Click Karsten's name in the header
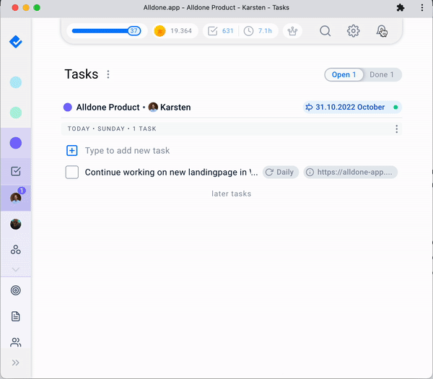This screenshot has width=433, height=379. coord(175,107)
